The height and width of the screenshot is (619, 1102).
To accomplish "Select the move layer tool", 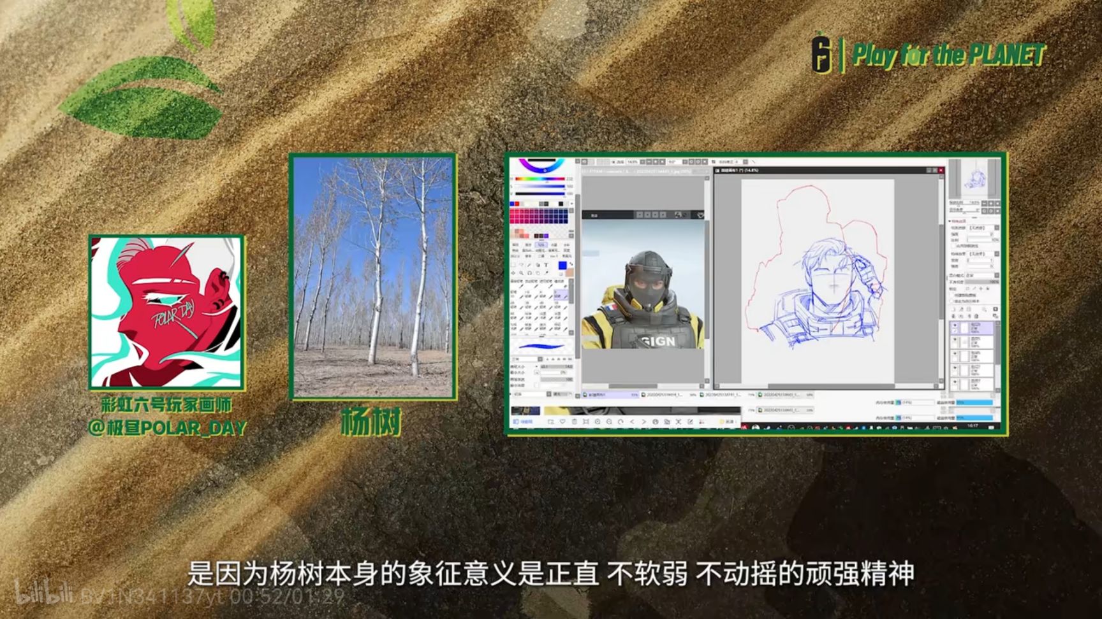I will tap(513, 273).
